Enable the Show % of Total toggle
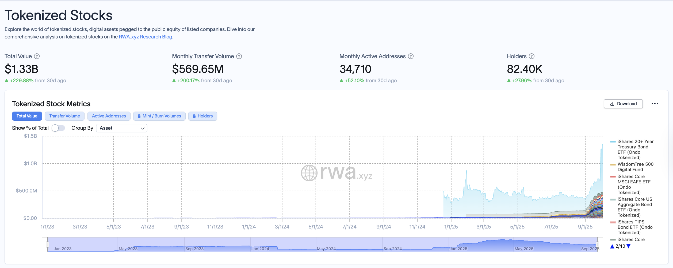 click(x=58, y=128)
